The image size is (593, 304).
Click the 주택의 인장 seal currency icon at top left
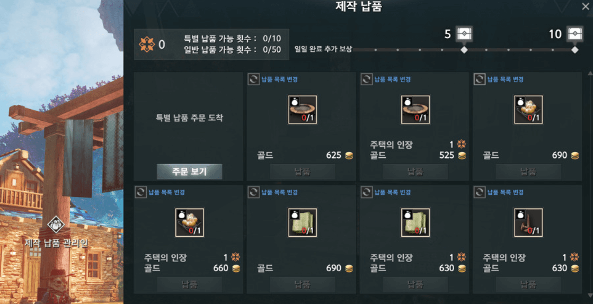pyautogui.click(x=147, y=44)
